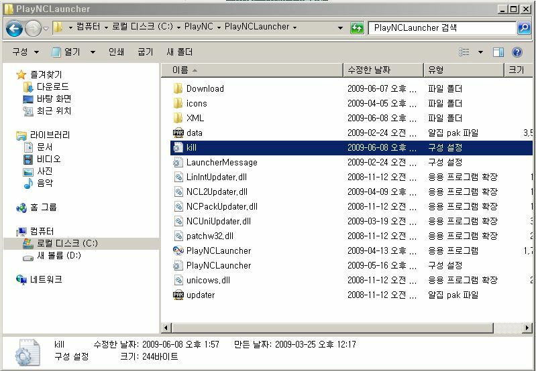
Task: Click the search magnifier button
Action: click(524, 27)
